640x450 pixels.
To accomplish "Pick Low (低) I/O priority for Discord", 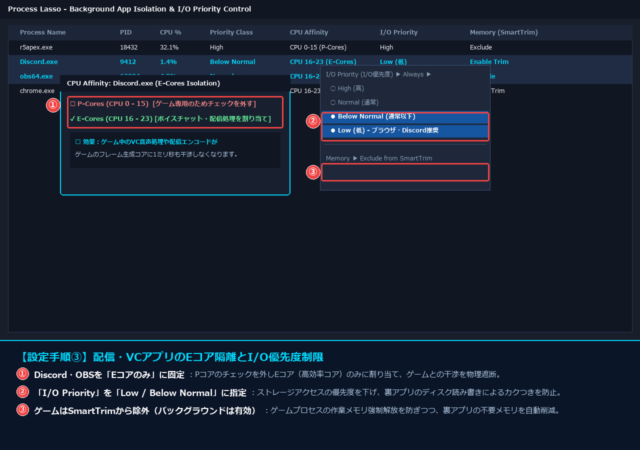I will 405,130.
